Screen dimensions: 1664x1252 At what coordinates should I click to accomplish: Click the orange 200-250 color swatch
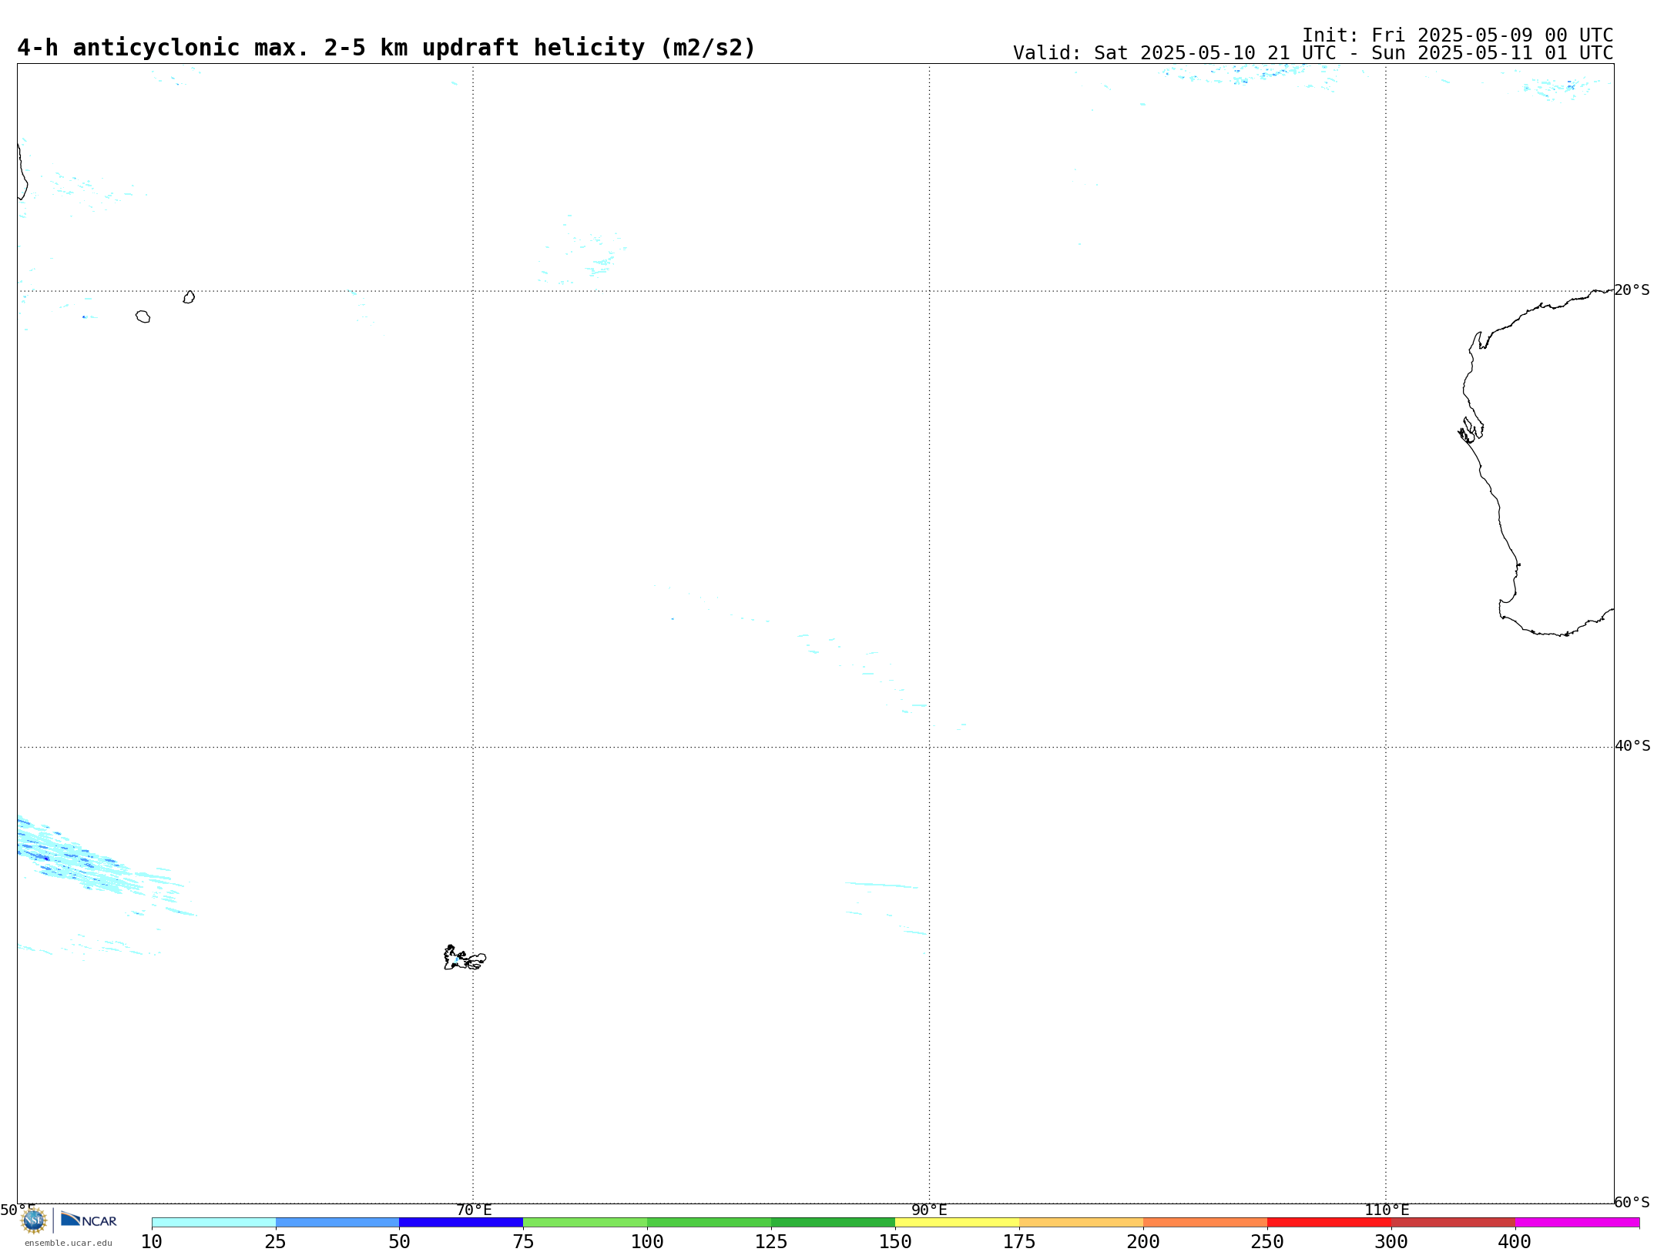click(1206, 1223)
